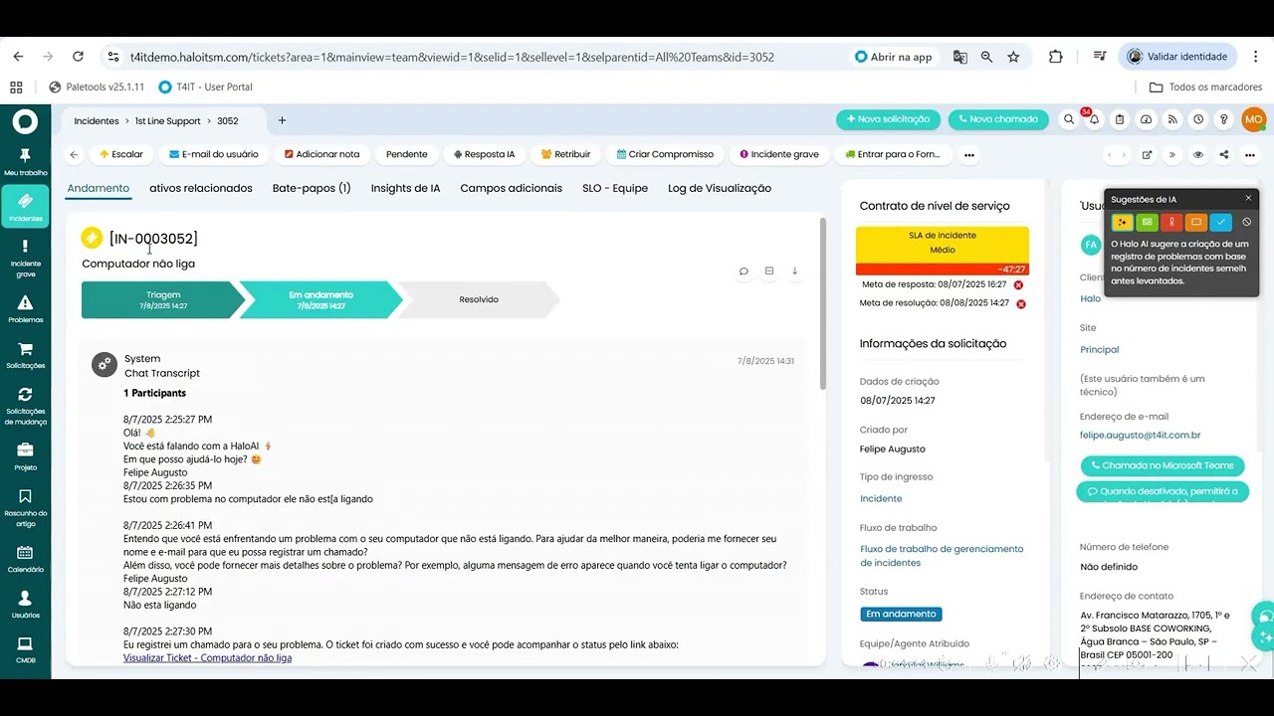Screen dimensions: 1274x716
Task: Switch to the Insights de IA tab
Action: pyautogui.click(x=405, y=188)
